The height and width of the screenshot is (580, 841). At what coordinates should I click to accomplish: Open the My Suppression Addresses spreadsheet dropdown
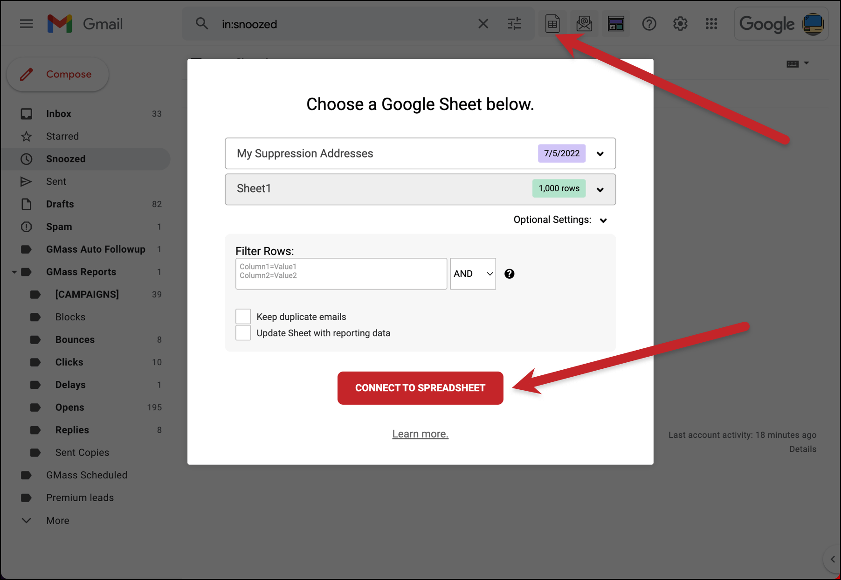pos(420,153)
